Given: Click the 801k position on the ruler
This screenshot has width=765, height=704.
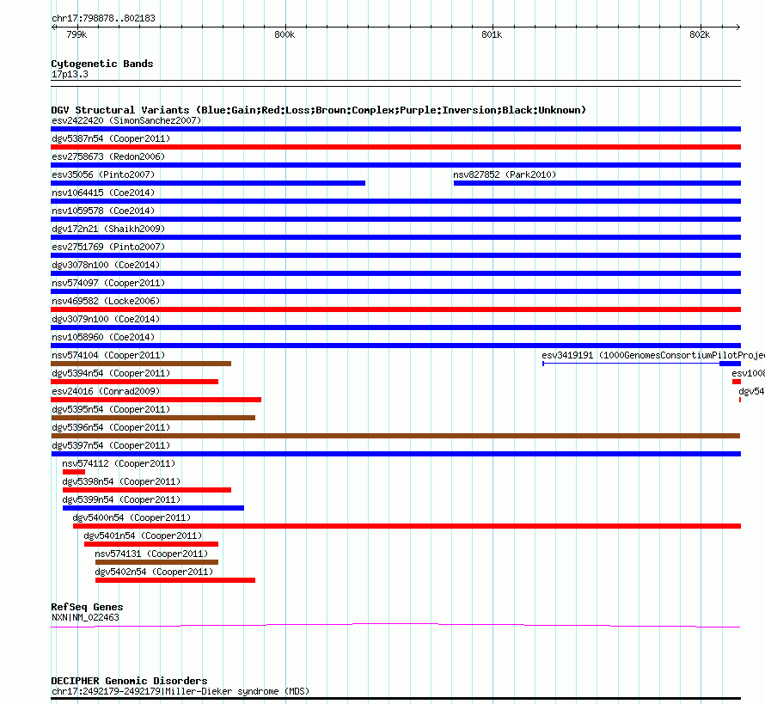Looking at the screenshot, I should pos(492,34).
